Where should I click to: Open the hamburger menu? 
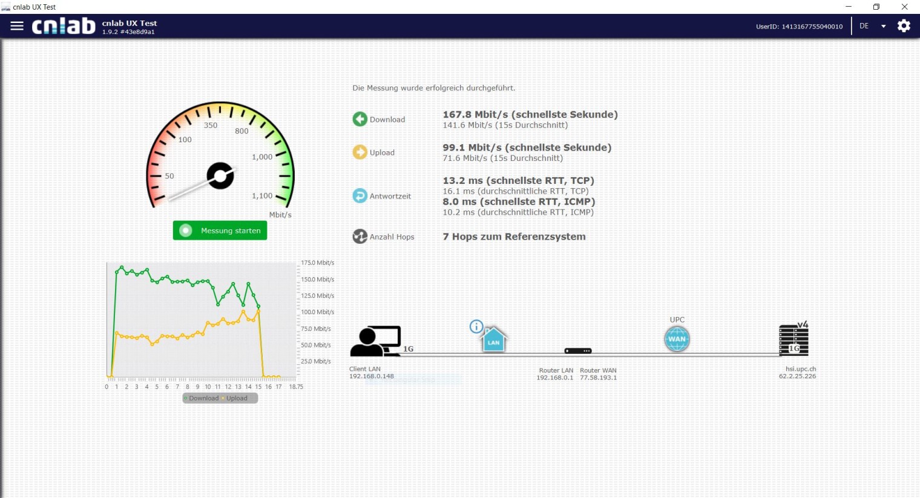coord(17,26)
